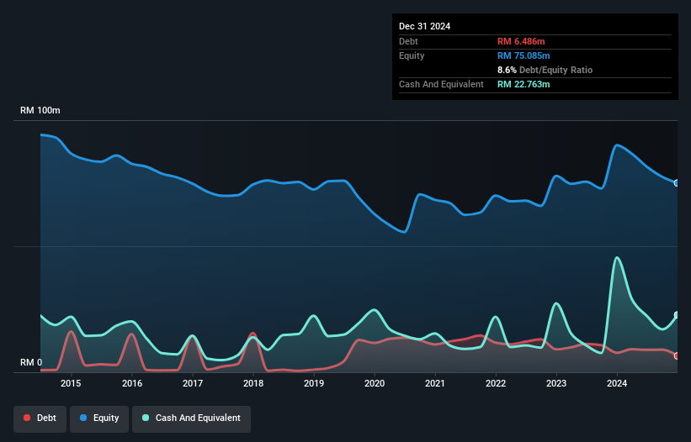Viewport: 691px width, 442px height.
Task: Select the Cash endpoint marker at Dec 2024
Action: [x=677, y=315]
